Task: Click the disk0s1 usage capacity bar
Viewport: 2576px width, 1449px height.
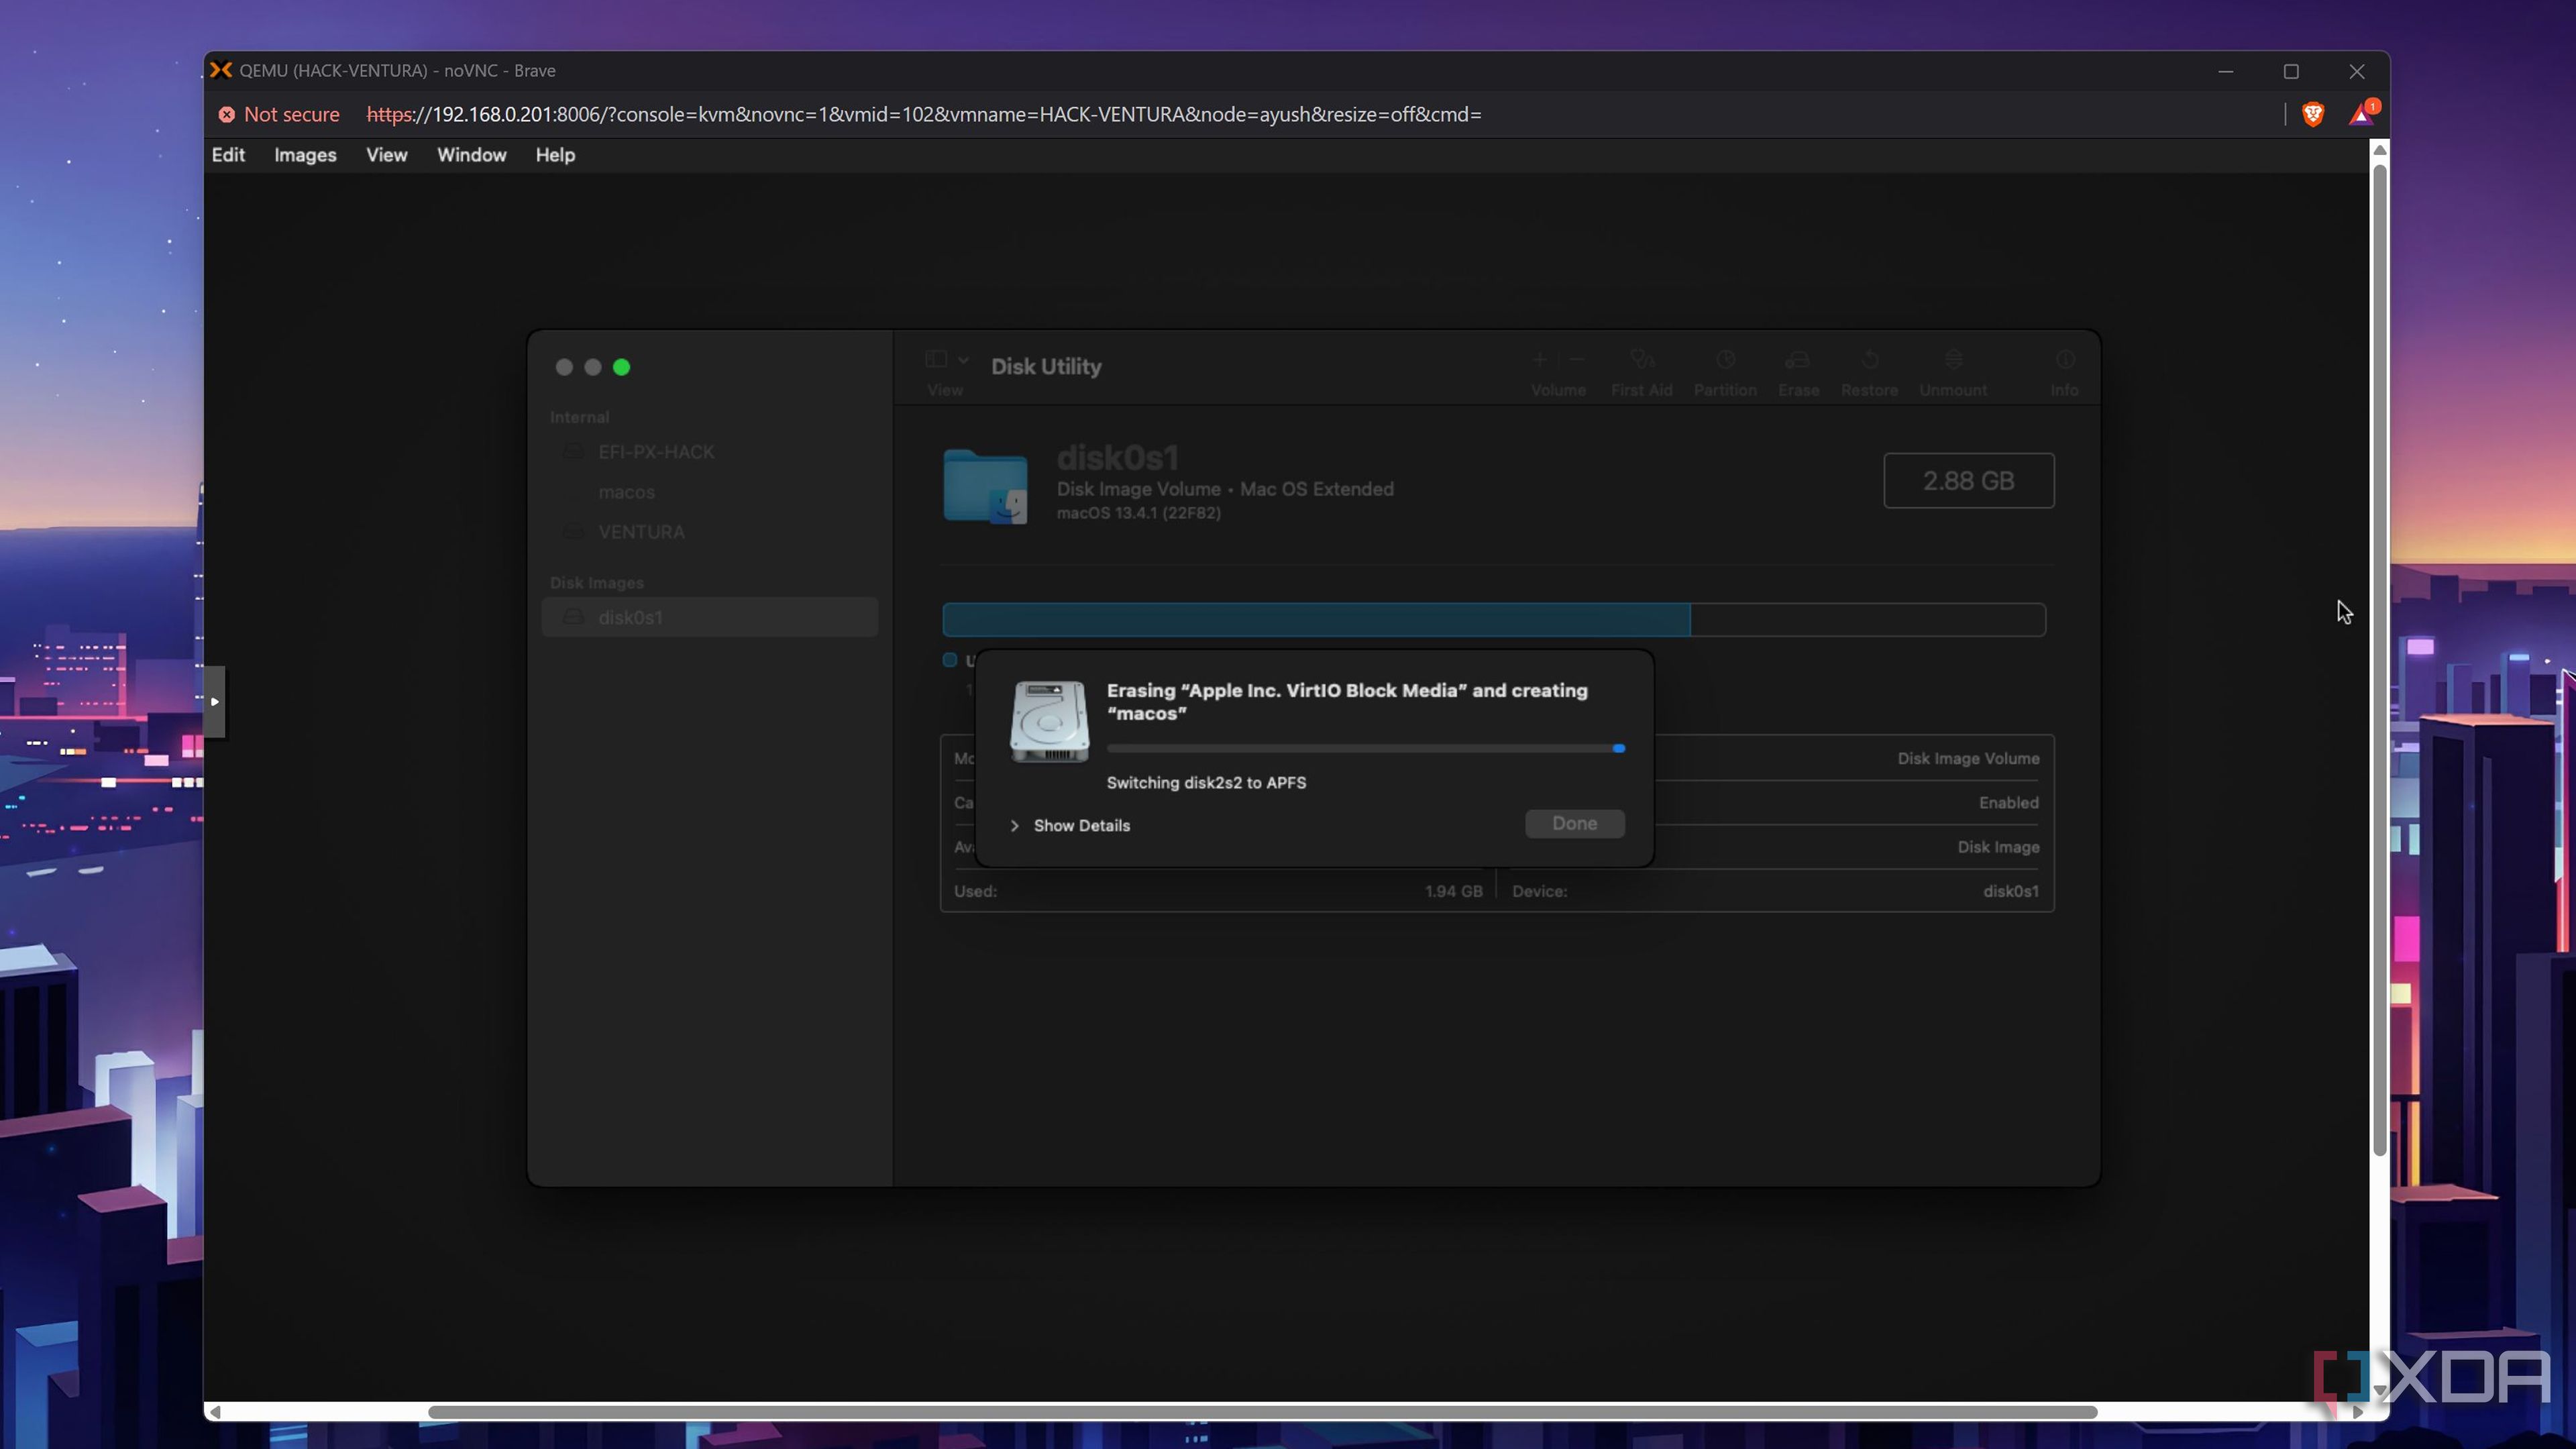Action: click(x=1494, y=620)
